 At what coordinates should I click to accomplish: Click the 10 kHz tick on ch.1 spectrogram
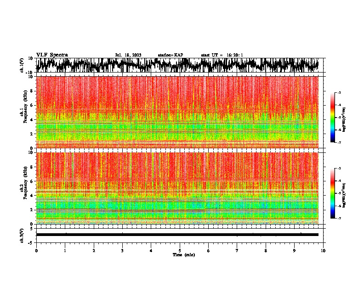[x=30, y=77]
